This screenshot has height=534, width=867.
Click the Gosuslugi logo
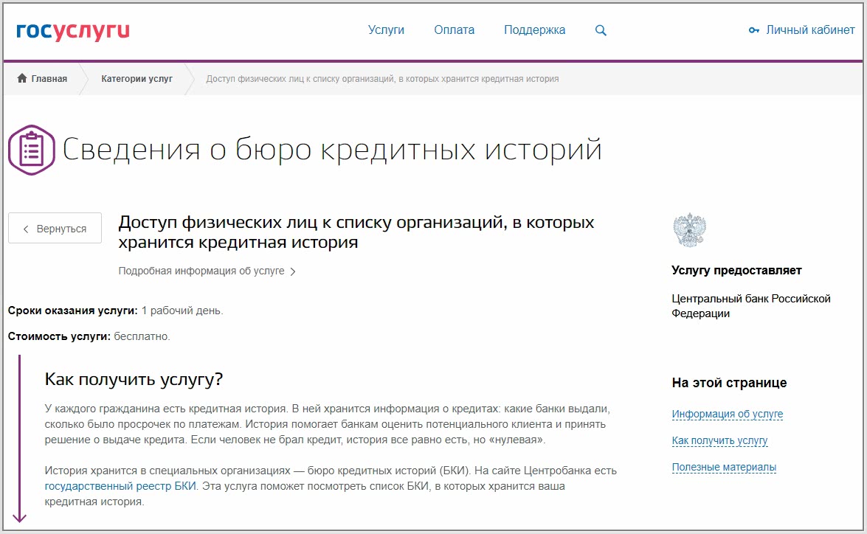click(73, 31)
